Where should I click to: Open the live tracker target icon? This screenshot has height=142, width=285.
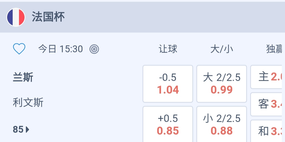[x=94, y=49]
